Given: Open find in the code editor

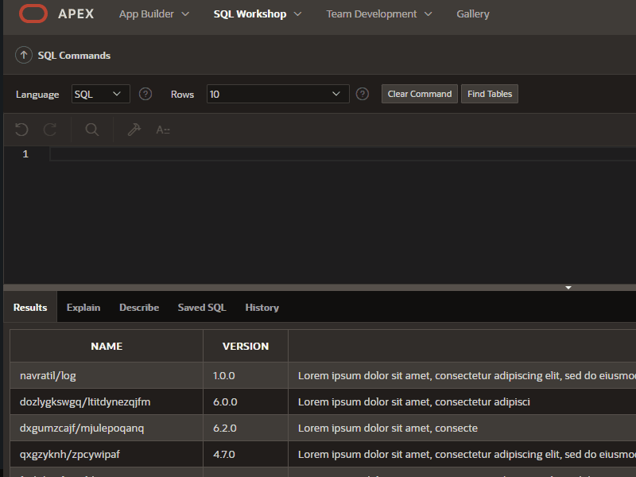Looking at the screenshot, I should [x=92, y=130].
